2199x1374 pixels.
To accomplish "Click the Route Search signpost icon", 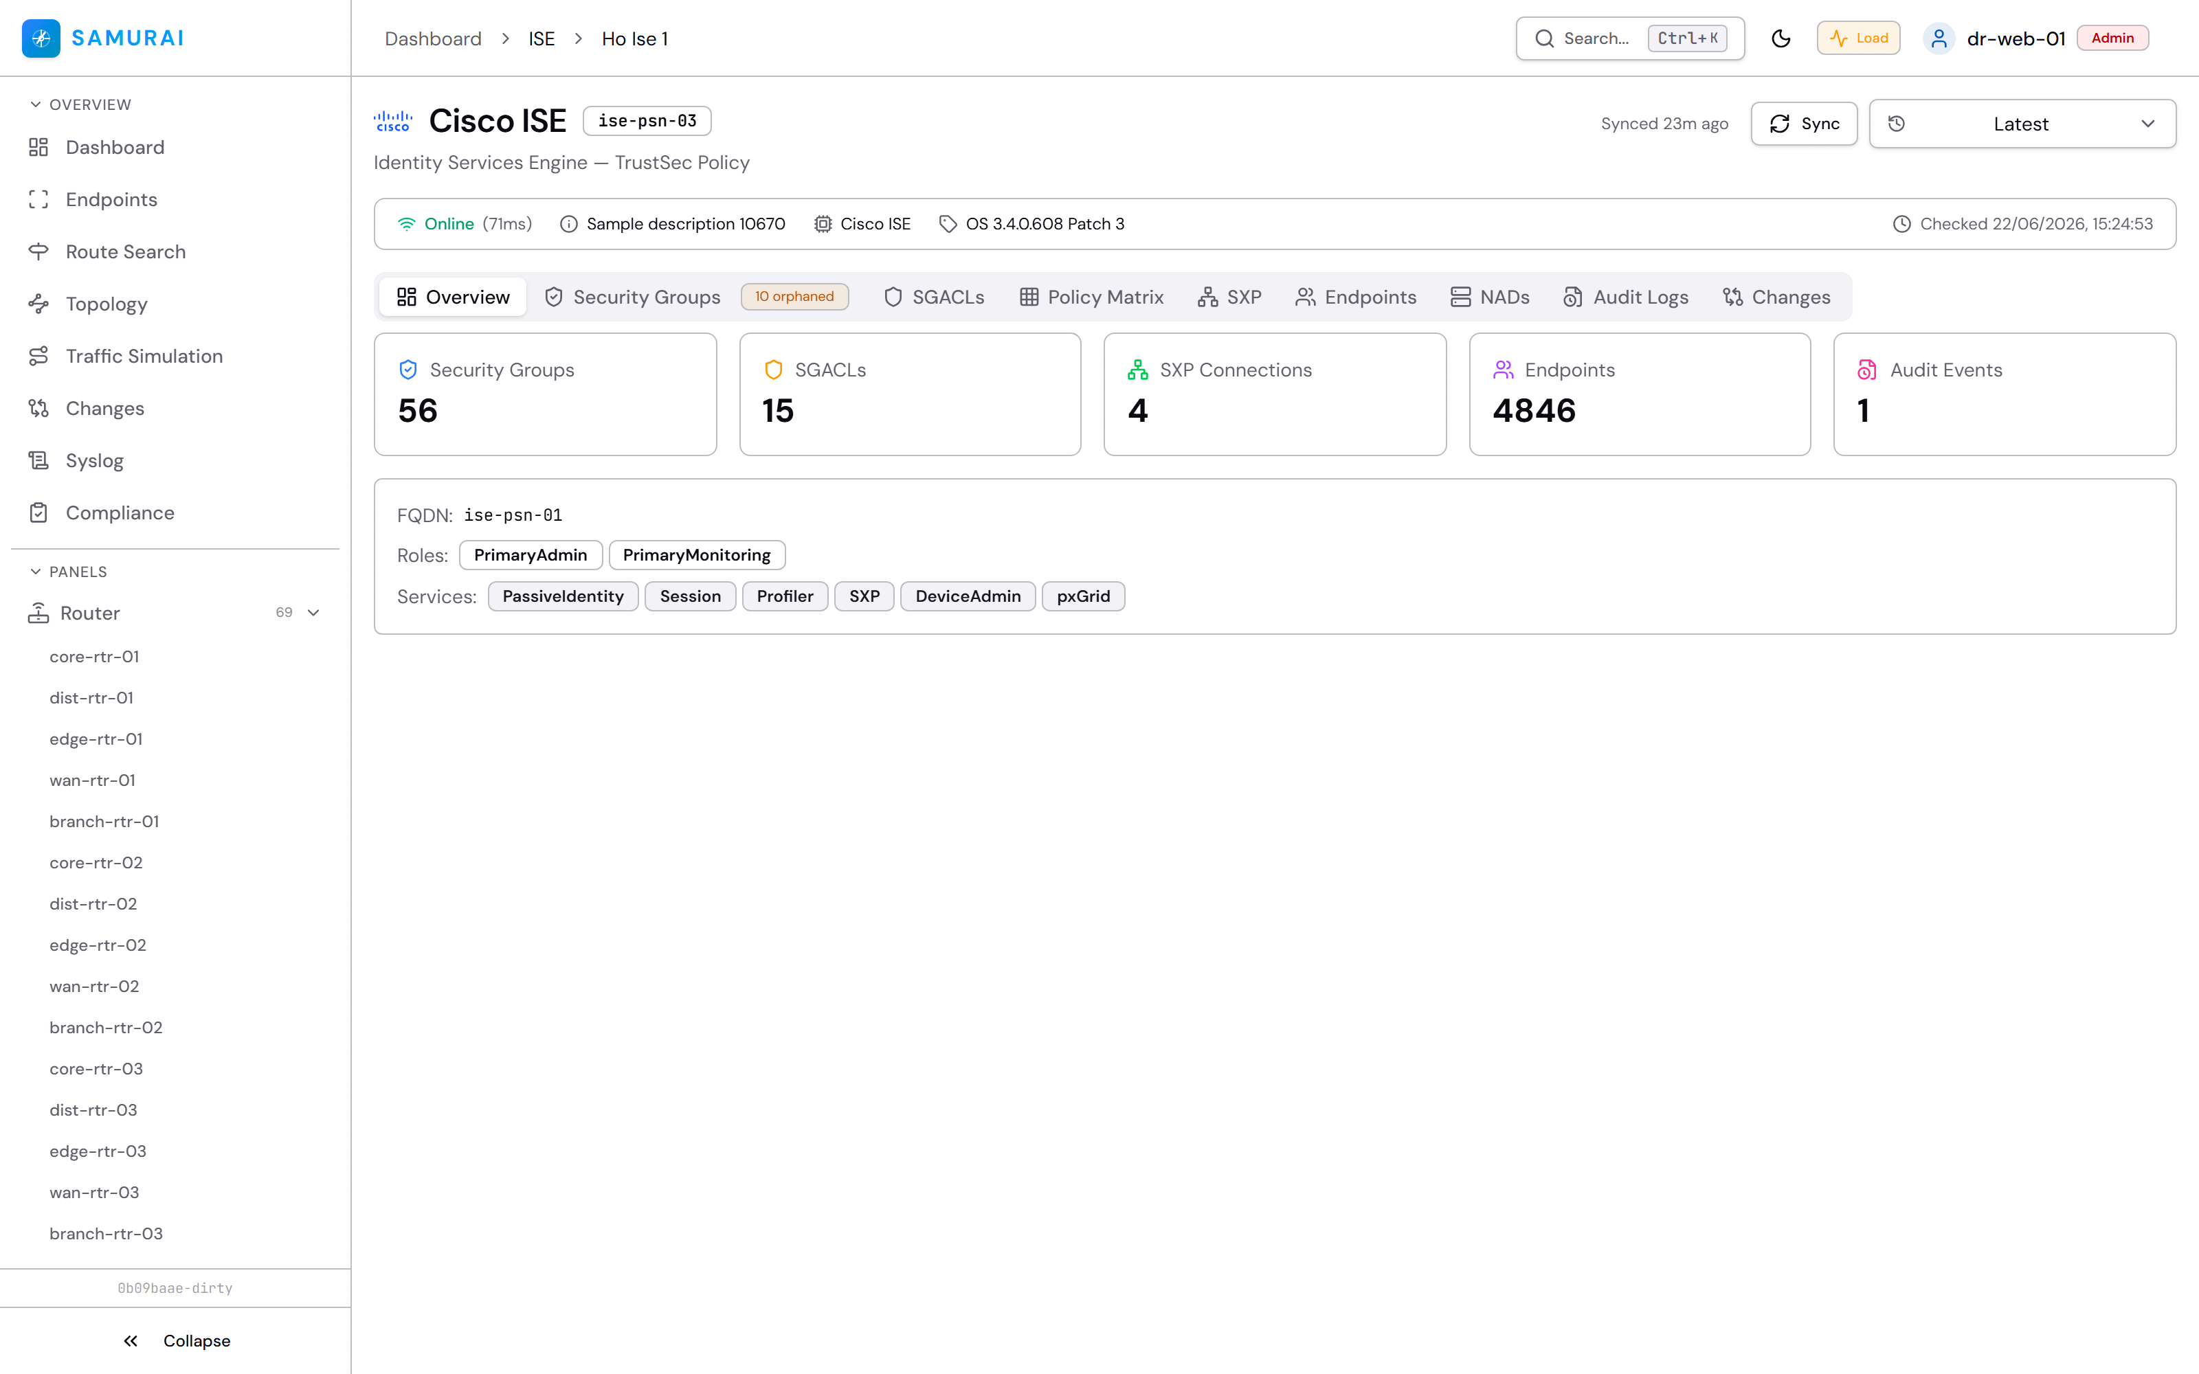I will [x=38, y=251].
